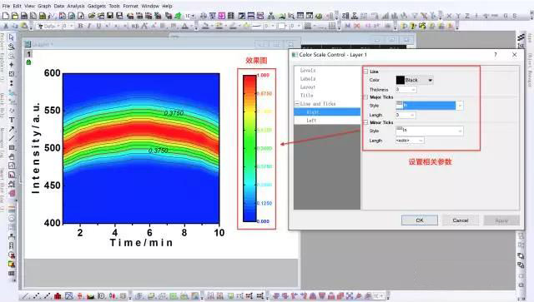
Task: Toggle the Line group checkbox
Action: (x=365, y=72)
